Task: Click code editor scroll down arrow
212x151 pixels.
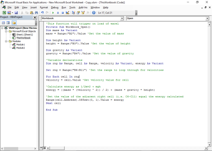Action: pos(209,145)
